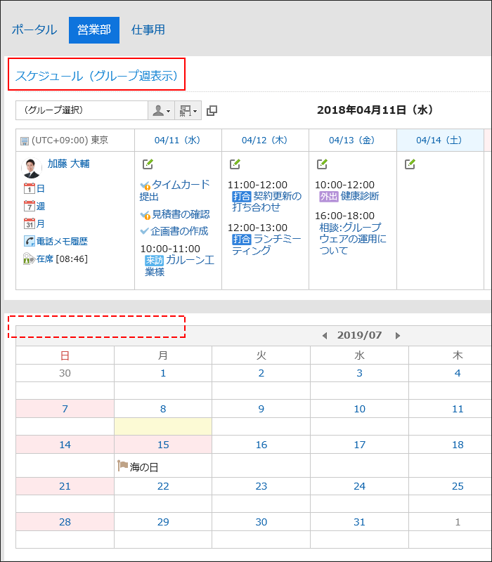Screen dimensions: 492x562
Task: Open 加藤 大輔 user name link
Action: [x=69, y=164]
